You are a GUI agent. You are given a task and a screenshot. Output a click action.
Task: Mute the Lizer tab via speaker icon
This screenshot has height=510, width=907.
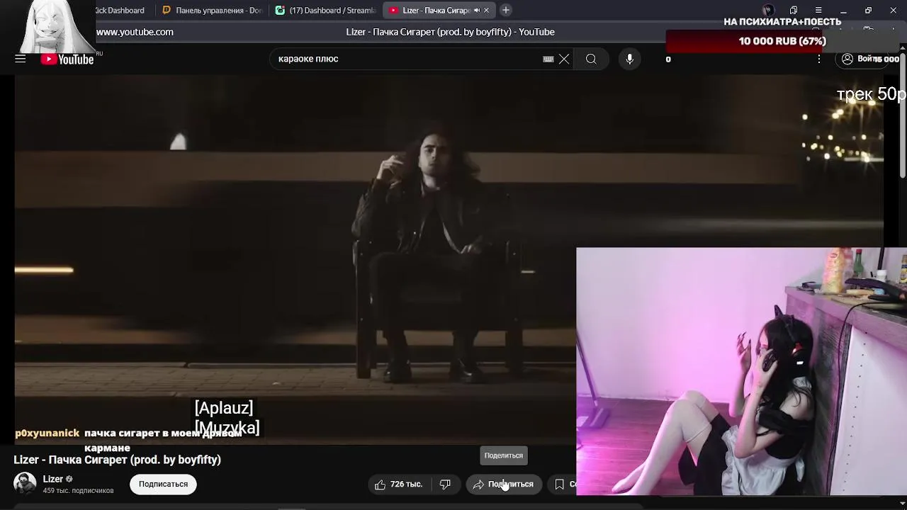click(476, 11)
